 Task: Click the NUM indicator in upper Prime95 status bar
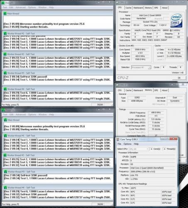tap(100, 104)
